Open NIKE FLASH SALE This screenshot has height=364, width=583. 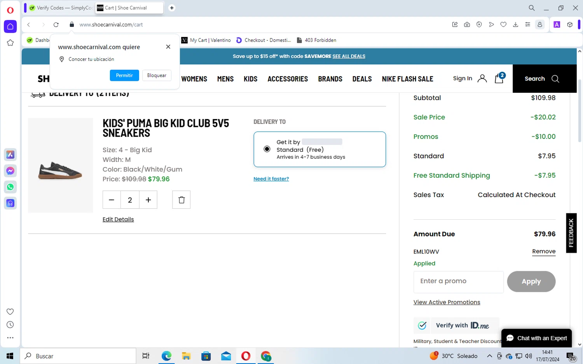pyautogui.click(x=407, y=79)
